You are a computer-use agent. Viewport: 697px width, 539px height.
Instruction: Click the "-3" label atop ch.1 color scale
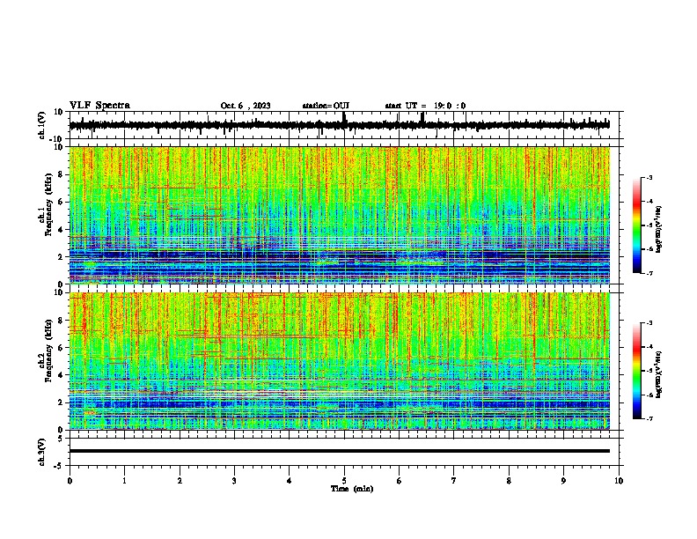tap(649, 178)
